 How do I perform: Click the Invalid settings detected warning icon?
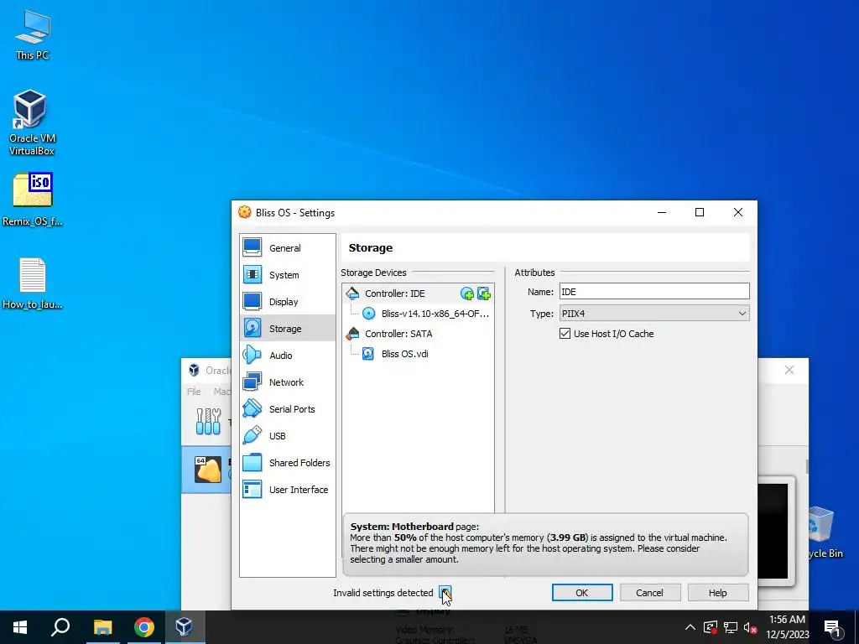coord(445,593)
